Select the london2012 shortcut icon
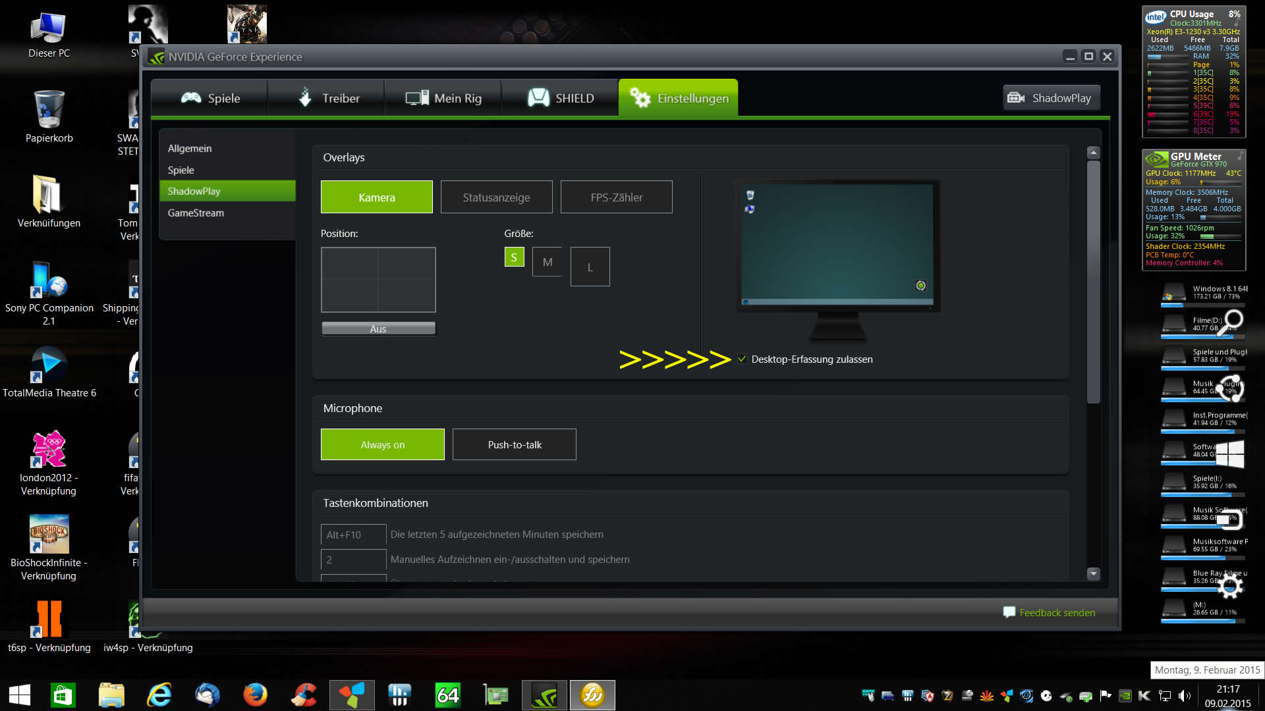 tap(49, 463)
